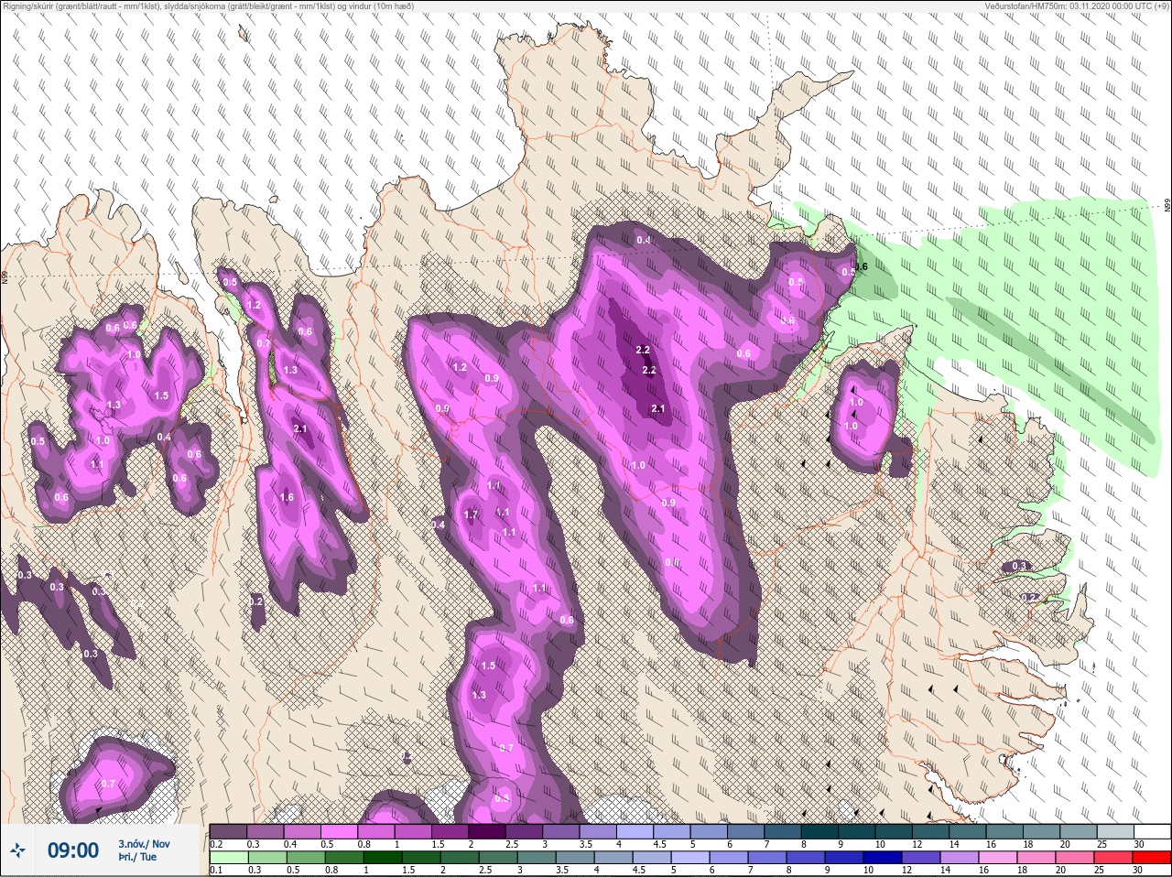Click the Veðurstofan star logo icon
The width and height of the screenshot is (1172, 877).
point(16,850)
